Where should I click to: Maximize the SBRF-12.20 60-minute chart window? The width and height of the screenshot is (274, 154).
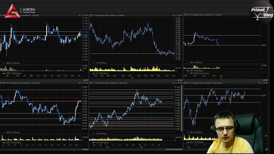pyautogui.click(x=84, y=83)
